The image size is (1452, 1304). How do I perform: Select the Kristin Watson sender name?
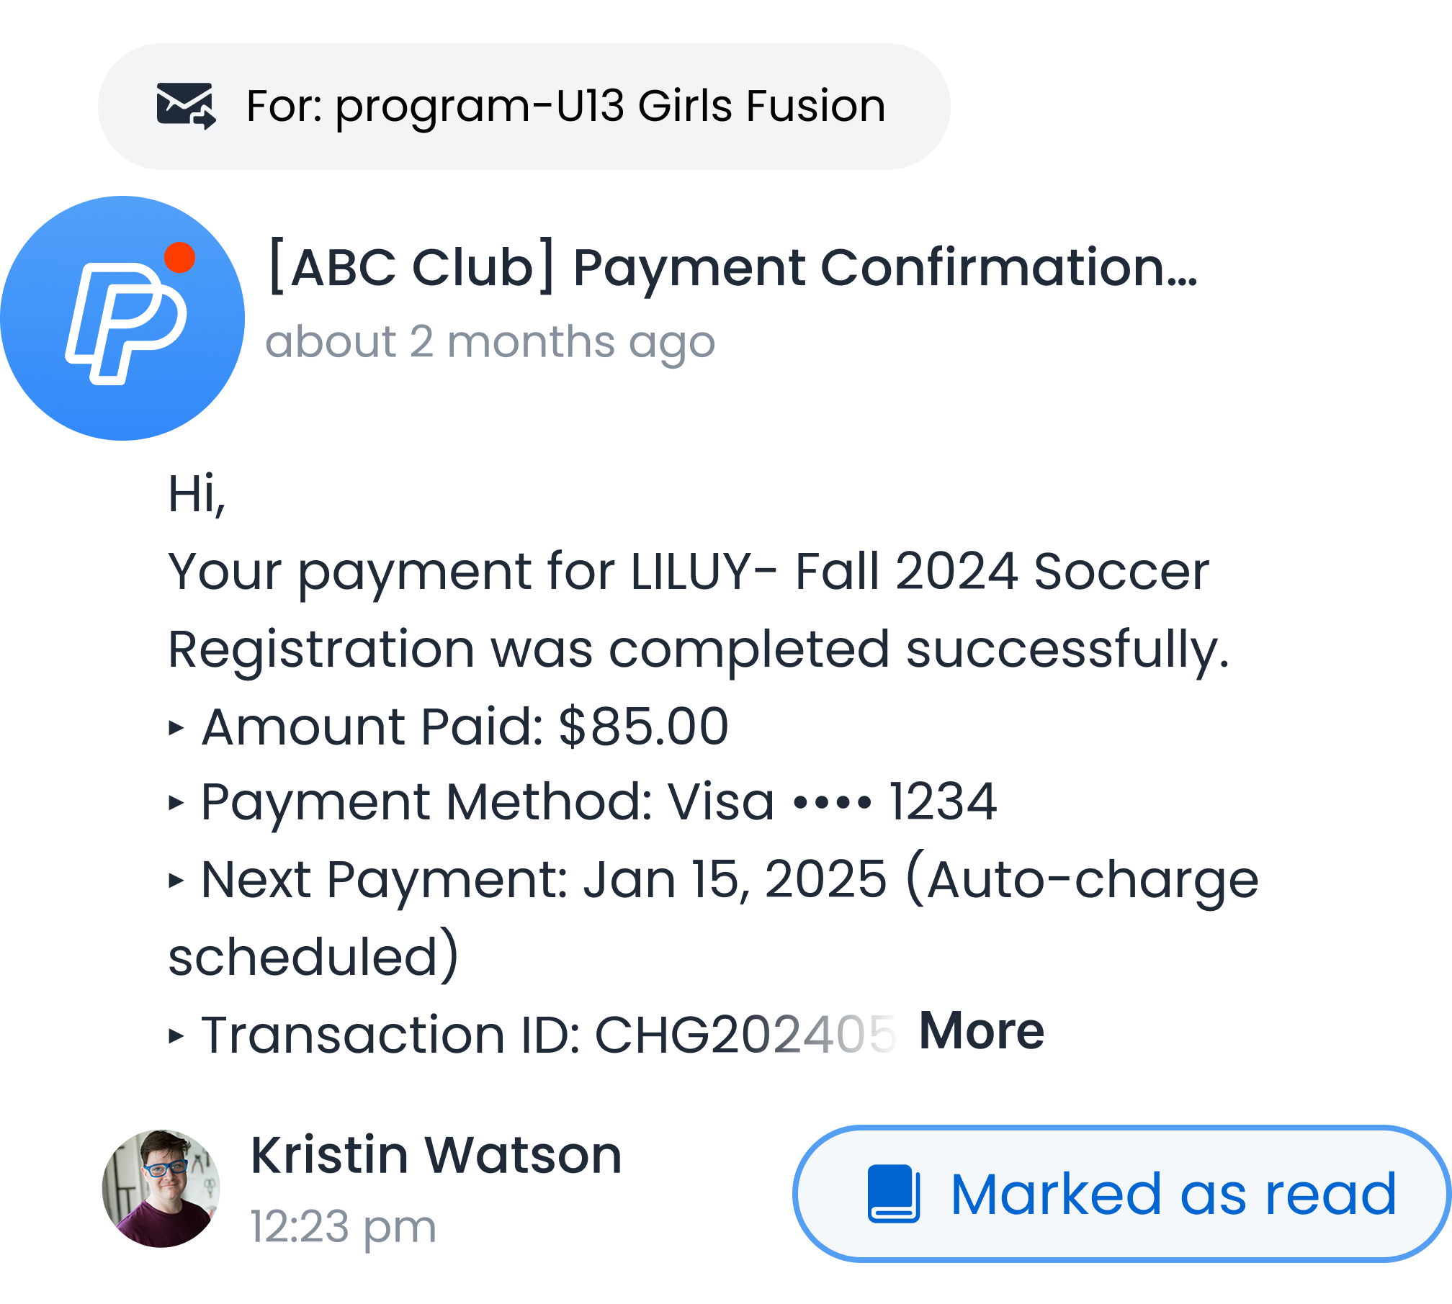pyautogui.click(x=436, y=1155)
